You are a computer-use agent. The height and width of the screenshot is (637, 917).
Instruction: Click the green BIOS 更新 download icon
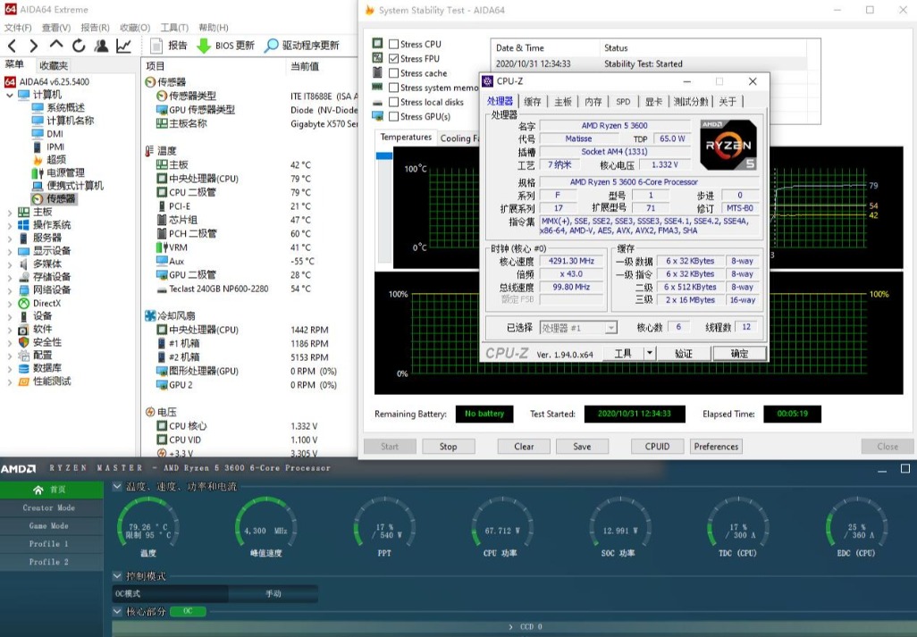204,46
